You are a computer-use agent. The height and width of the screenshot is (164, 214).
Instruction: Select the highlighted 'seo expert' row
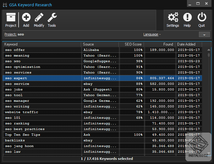coord(102,78)
